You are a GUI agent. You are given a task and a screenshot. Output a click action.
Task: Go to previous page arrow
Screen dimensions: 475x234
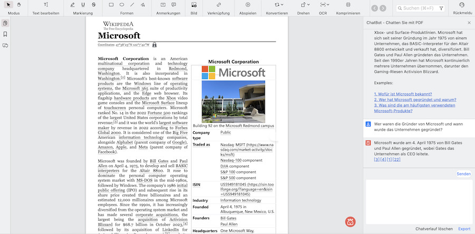375,8
